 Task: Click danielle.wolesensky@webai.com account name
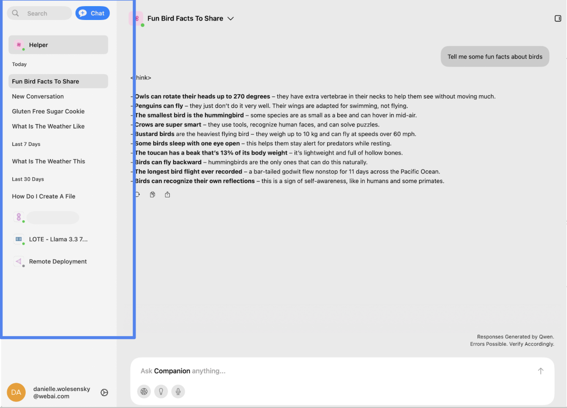tap(62, 392)
